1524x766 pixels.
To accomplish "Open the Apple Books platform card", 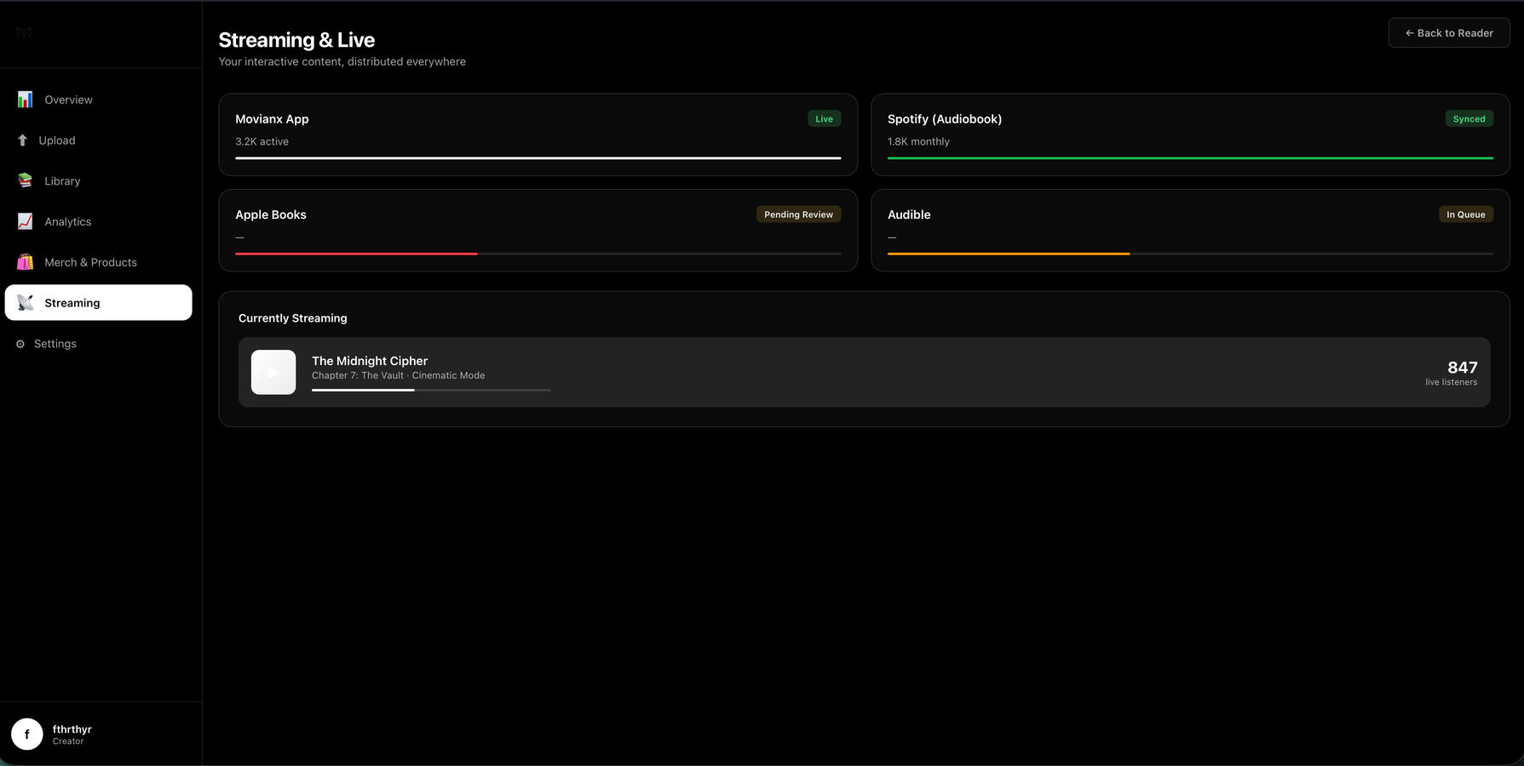I will [537, 231].
